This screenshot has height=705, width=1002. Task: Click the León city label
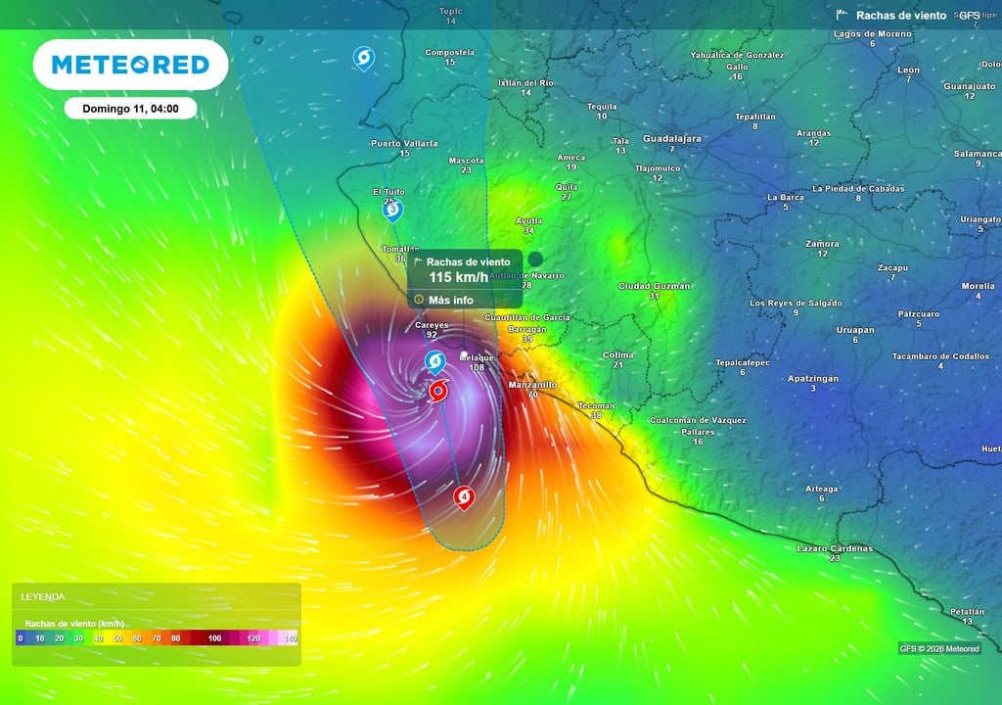[x=908, y=70]
